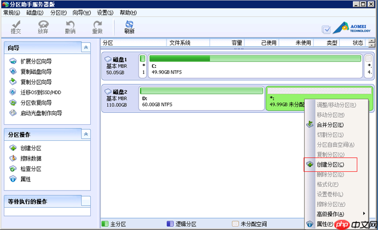The image size is (378, 230).
Task: Select the D: 60.00GB NTFS partition
Action: [201, 98]
